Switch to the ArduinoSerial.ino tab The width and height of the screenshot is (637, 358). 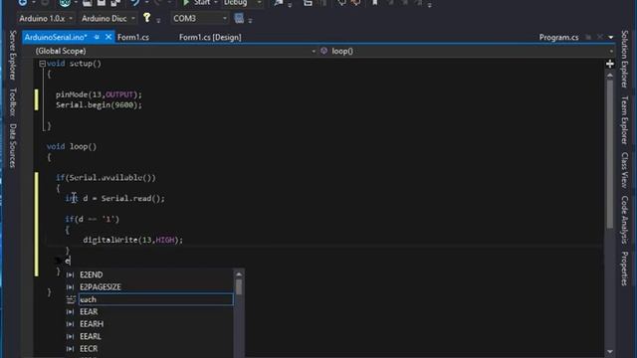[x=56, y=38]
